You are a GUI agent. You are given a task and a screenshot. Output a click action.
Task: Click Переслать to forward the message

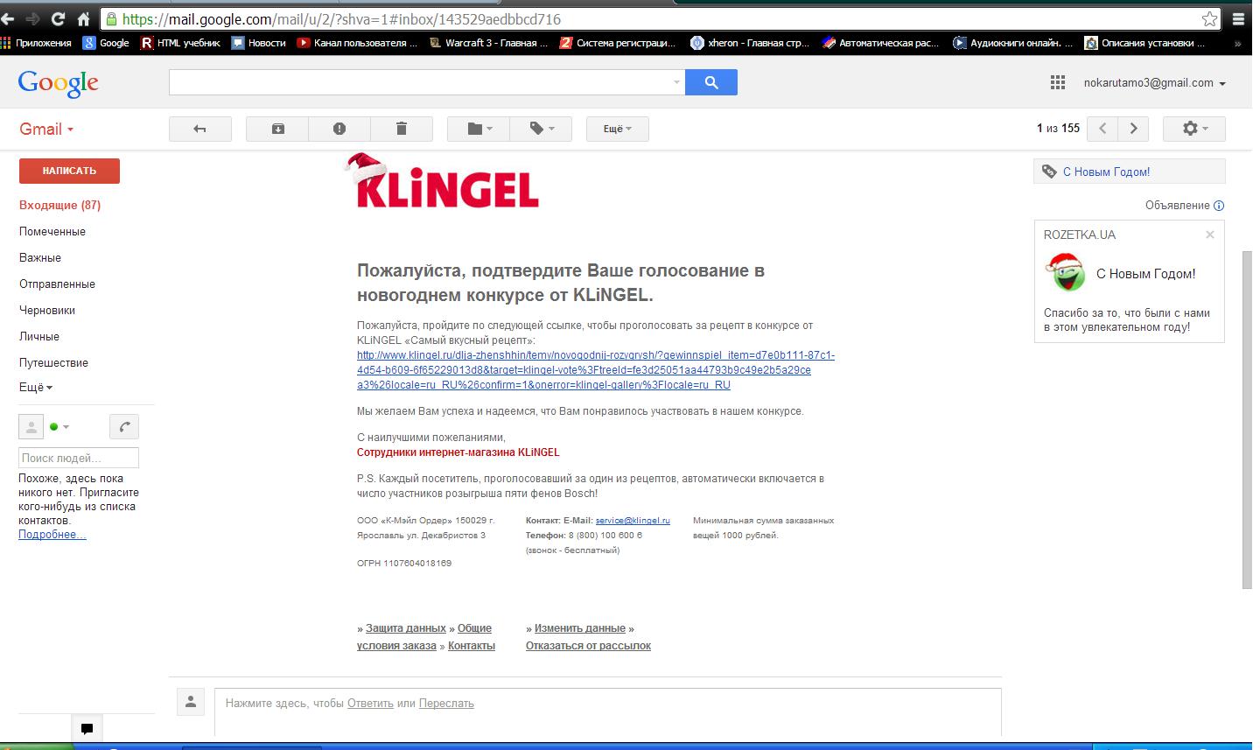coord(446,704)
